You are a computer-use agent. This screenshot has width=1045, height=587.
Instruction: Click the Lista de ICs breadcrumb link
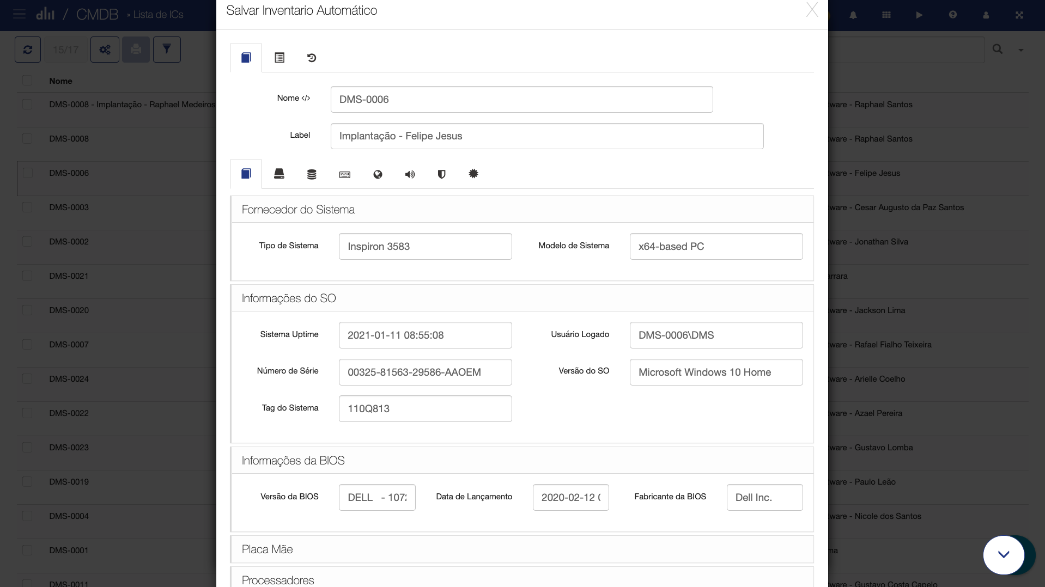(158, 15)
